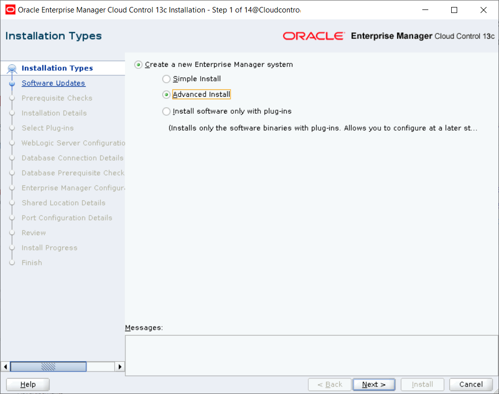
Task: Click the Back button
Action: [330, 385]
